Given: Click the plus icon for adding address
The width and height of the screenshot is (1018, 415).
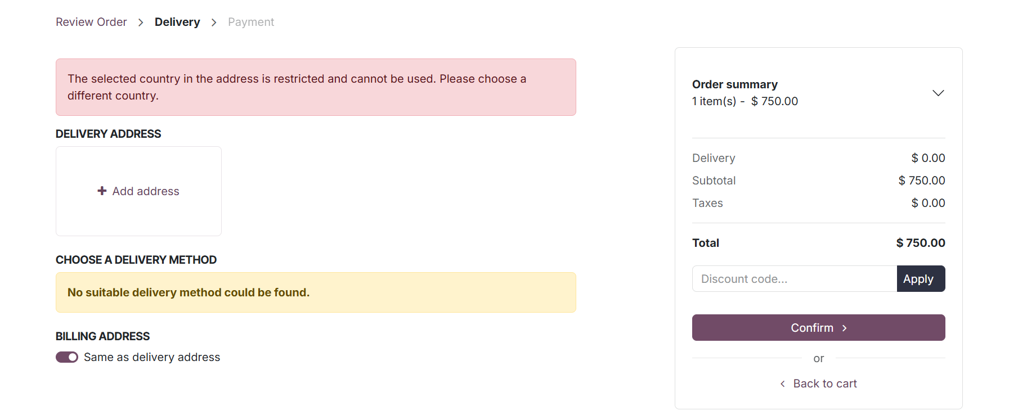Looking at the screenshot, I should (x=102, y=191).
